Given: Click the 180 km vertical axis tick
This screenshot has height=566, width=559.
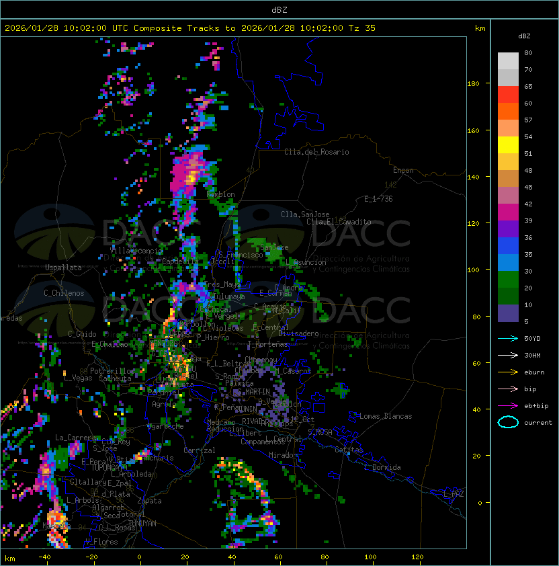Looking at the screenshot, I should coord(488,83).
